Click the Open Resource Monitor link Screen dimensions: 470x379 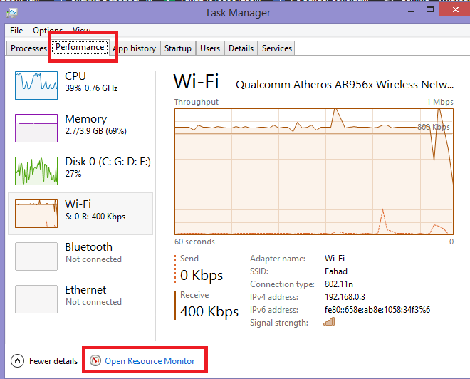click(x=150, y=361)
